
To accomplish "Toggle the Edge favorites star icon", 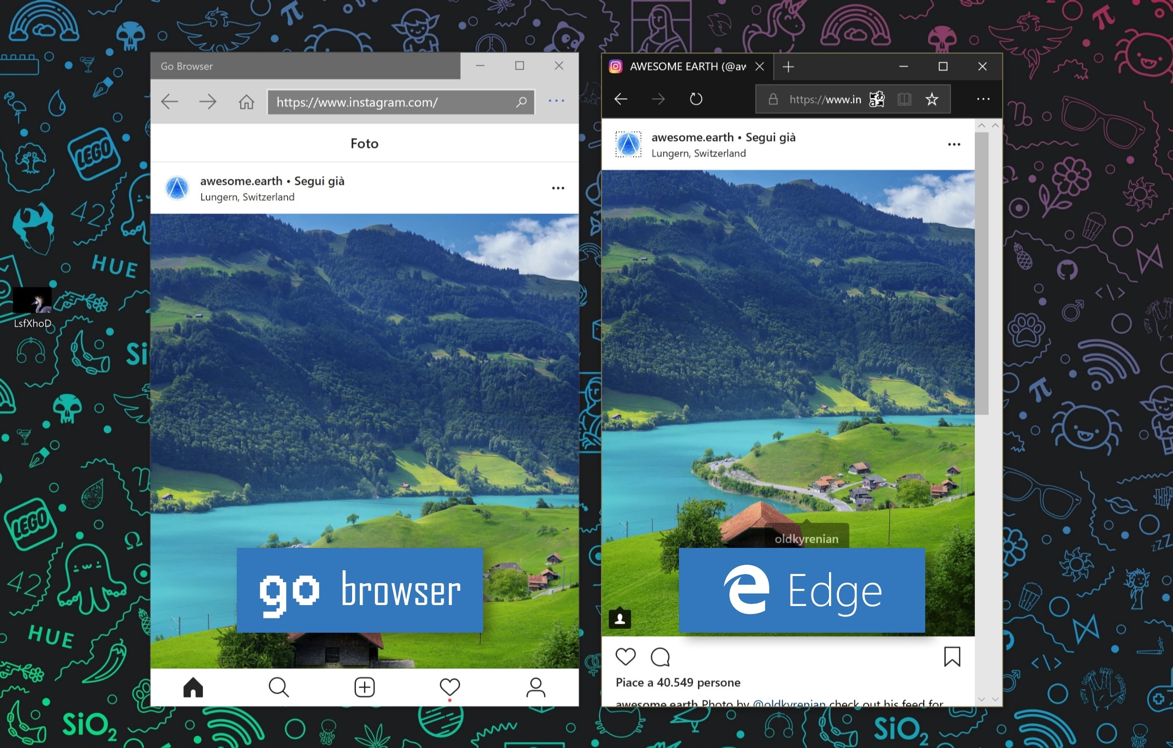I will click(934, 99).
